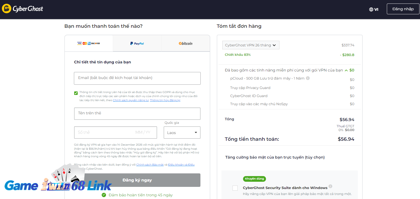Click the Đăng nhập button

point(403,9)
